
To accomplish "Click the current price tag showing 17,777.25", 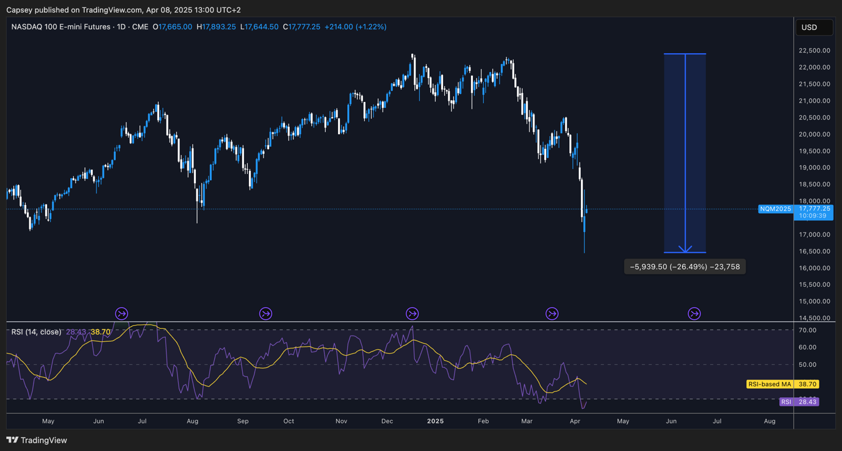I will pyautogui.click(x=815, y=209).
